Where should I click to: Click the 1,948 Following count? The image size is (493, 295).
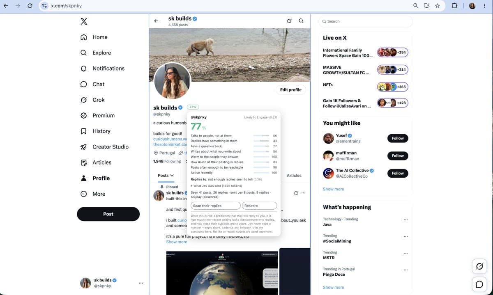tap(167, 161)
